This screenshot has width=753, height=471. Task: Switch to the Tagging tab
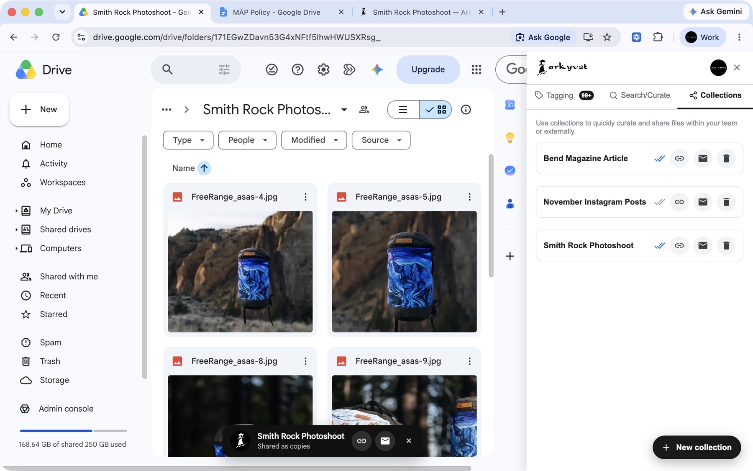[564, 95]
